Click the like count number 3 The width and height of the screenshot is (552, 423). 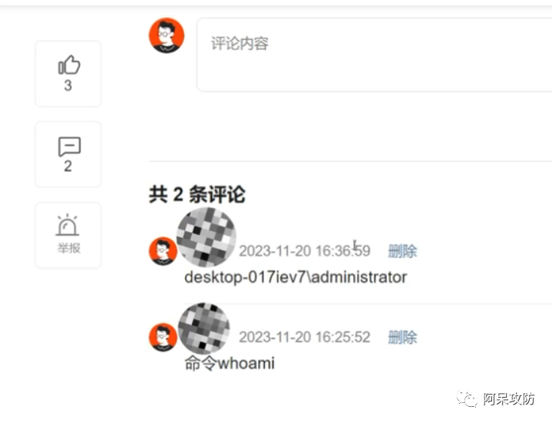[x=68, y=85]
